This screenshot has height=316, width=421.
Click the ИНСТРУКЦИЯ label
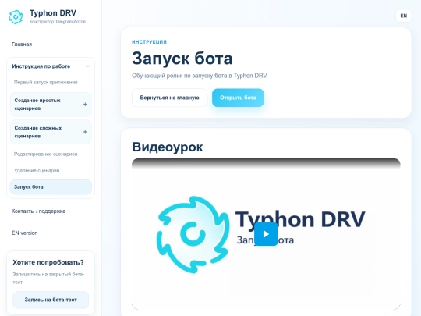[x=149, y=42]
